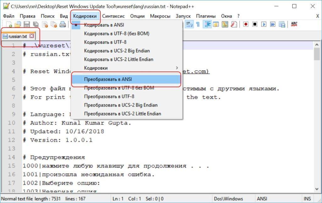Open the Опции menu
The height and width of the screenshot is (203, 322).
(137, 16)
